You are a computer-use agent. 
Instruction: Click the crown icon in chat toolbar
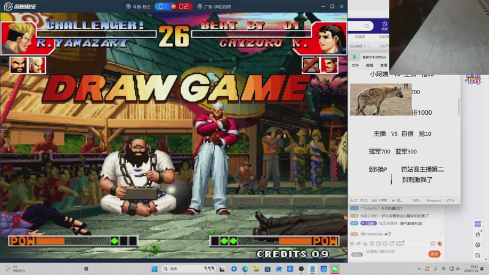pos(365,243)
